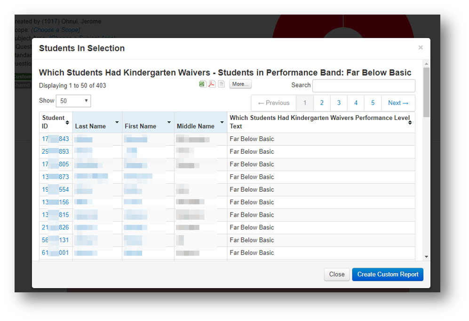Focus the Search input field
Screen dimensions: 469x321
364,86
